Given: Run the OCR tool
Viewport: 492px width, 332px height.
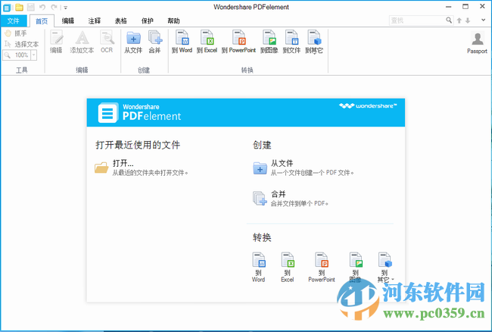Looking at the screenshot, I should pos(107,42).
